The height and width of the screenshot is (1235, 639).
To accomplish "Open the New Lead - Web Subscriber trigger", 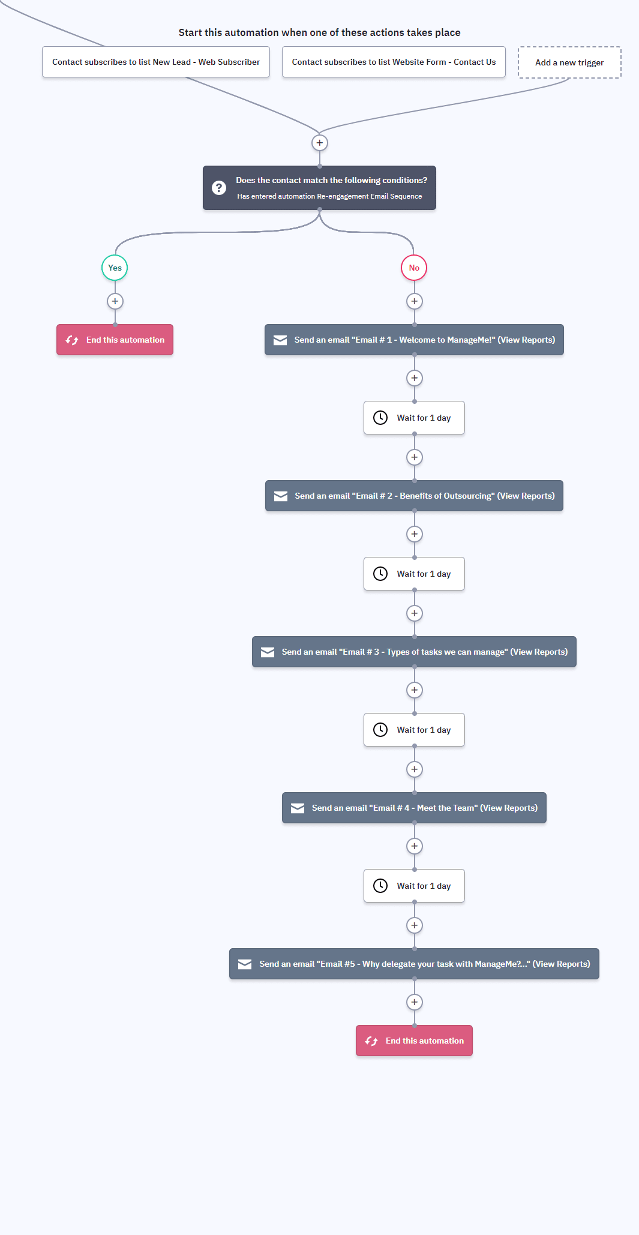I will coord(156,62).
